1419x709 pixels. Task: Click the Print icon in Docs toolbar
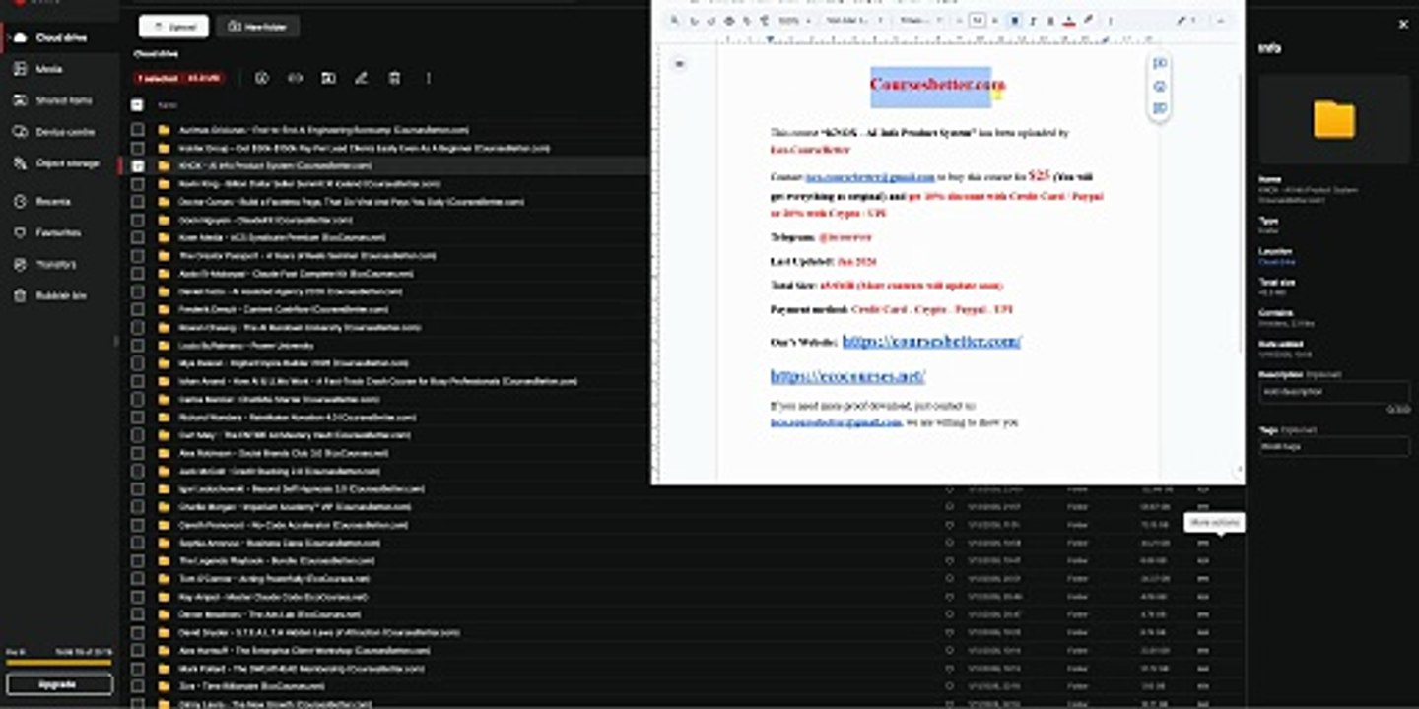point(729,20)
